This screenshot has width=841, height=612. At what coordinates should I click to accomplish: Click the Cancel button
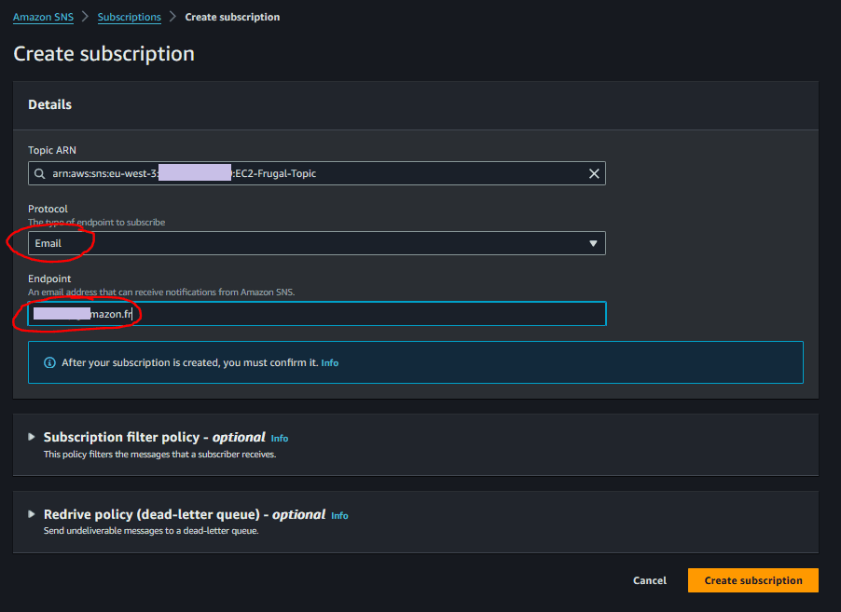[649, 579]
